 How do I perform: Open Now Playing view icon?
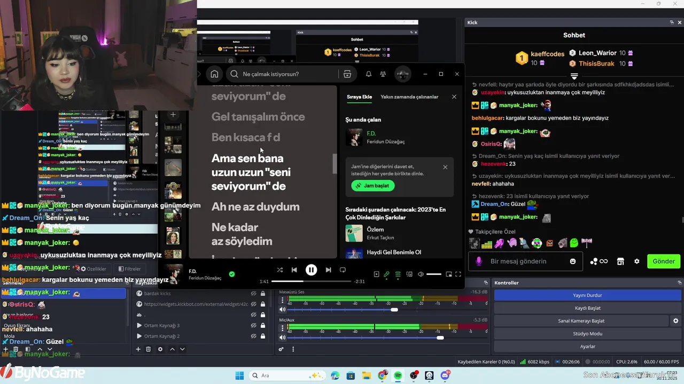tap(376, 275)
